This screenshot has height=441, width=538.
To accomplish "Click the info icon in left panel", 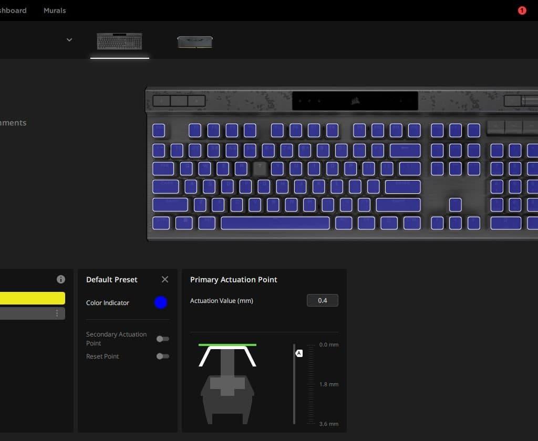I will pyautogui.click(x=61, y=279).
